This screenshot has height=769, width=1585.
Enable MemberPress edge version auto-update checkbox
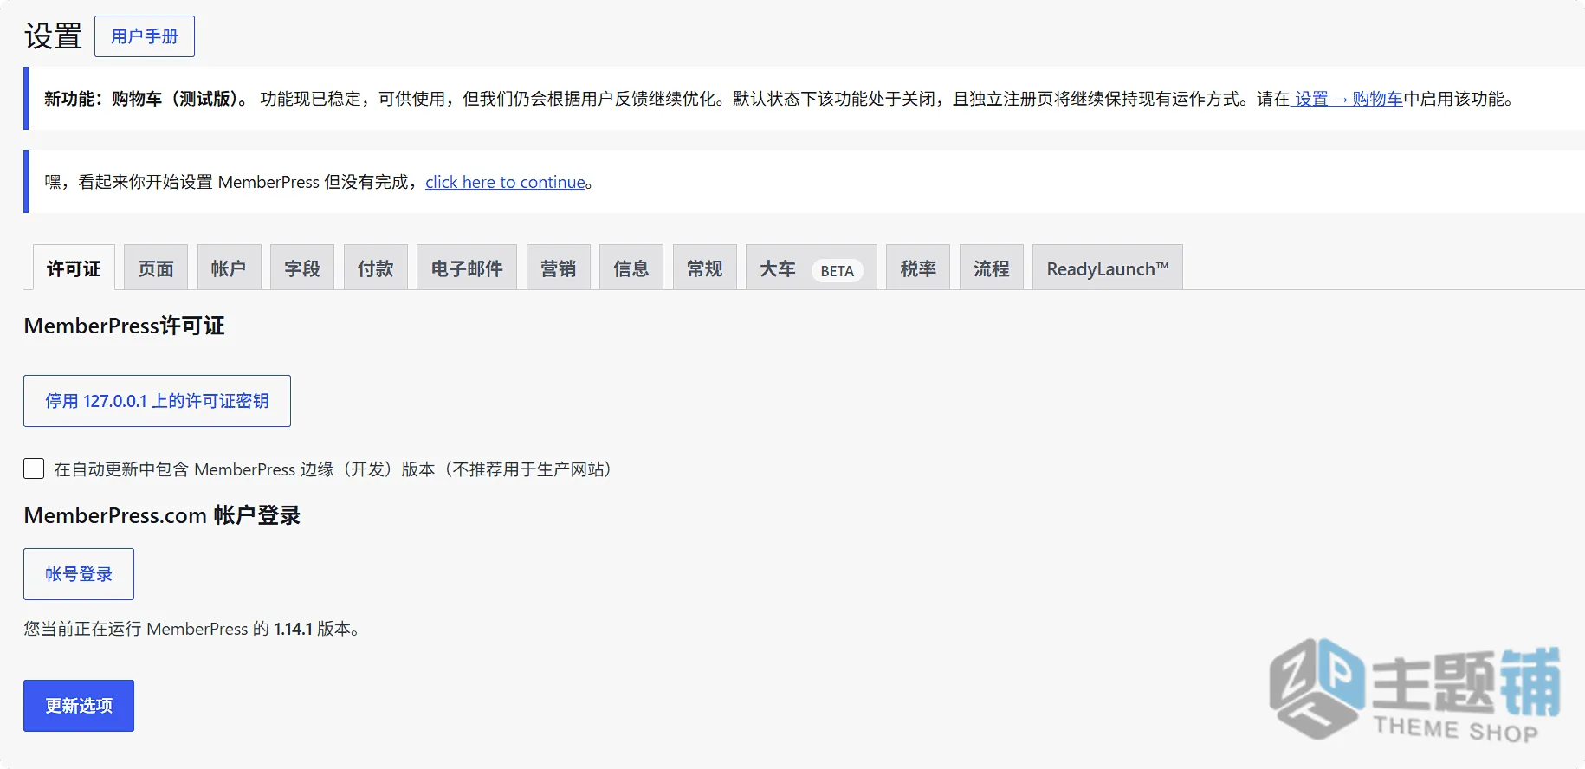[34, 469]
